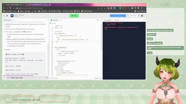Switch to the Shell tab
186x104 pixels.
pyautogui.click(x=117, y=20)
